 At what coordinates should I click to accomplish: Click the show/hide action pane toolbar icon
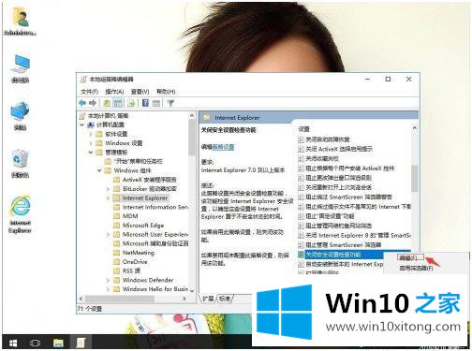click(156, 103)
